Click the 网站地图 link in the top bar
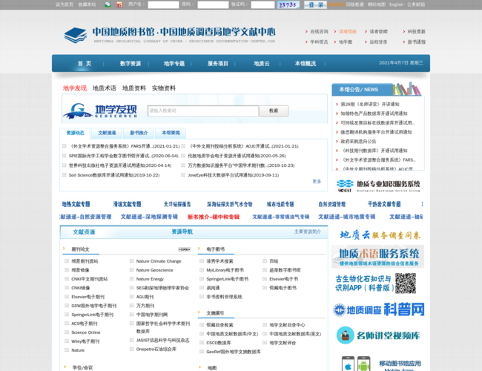 coord(377,4)
